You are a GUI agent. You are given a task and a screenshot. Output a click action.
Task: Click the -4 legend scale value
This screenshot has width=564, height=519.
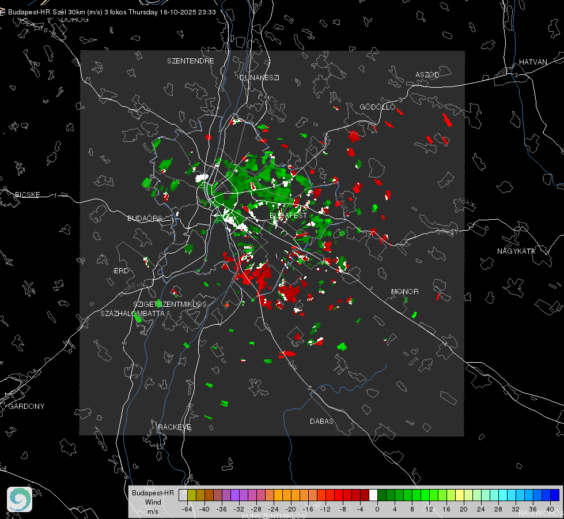pos(361,509)
